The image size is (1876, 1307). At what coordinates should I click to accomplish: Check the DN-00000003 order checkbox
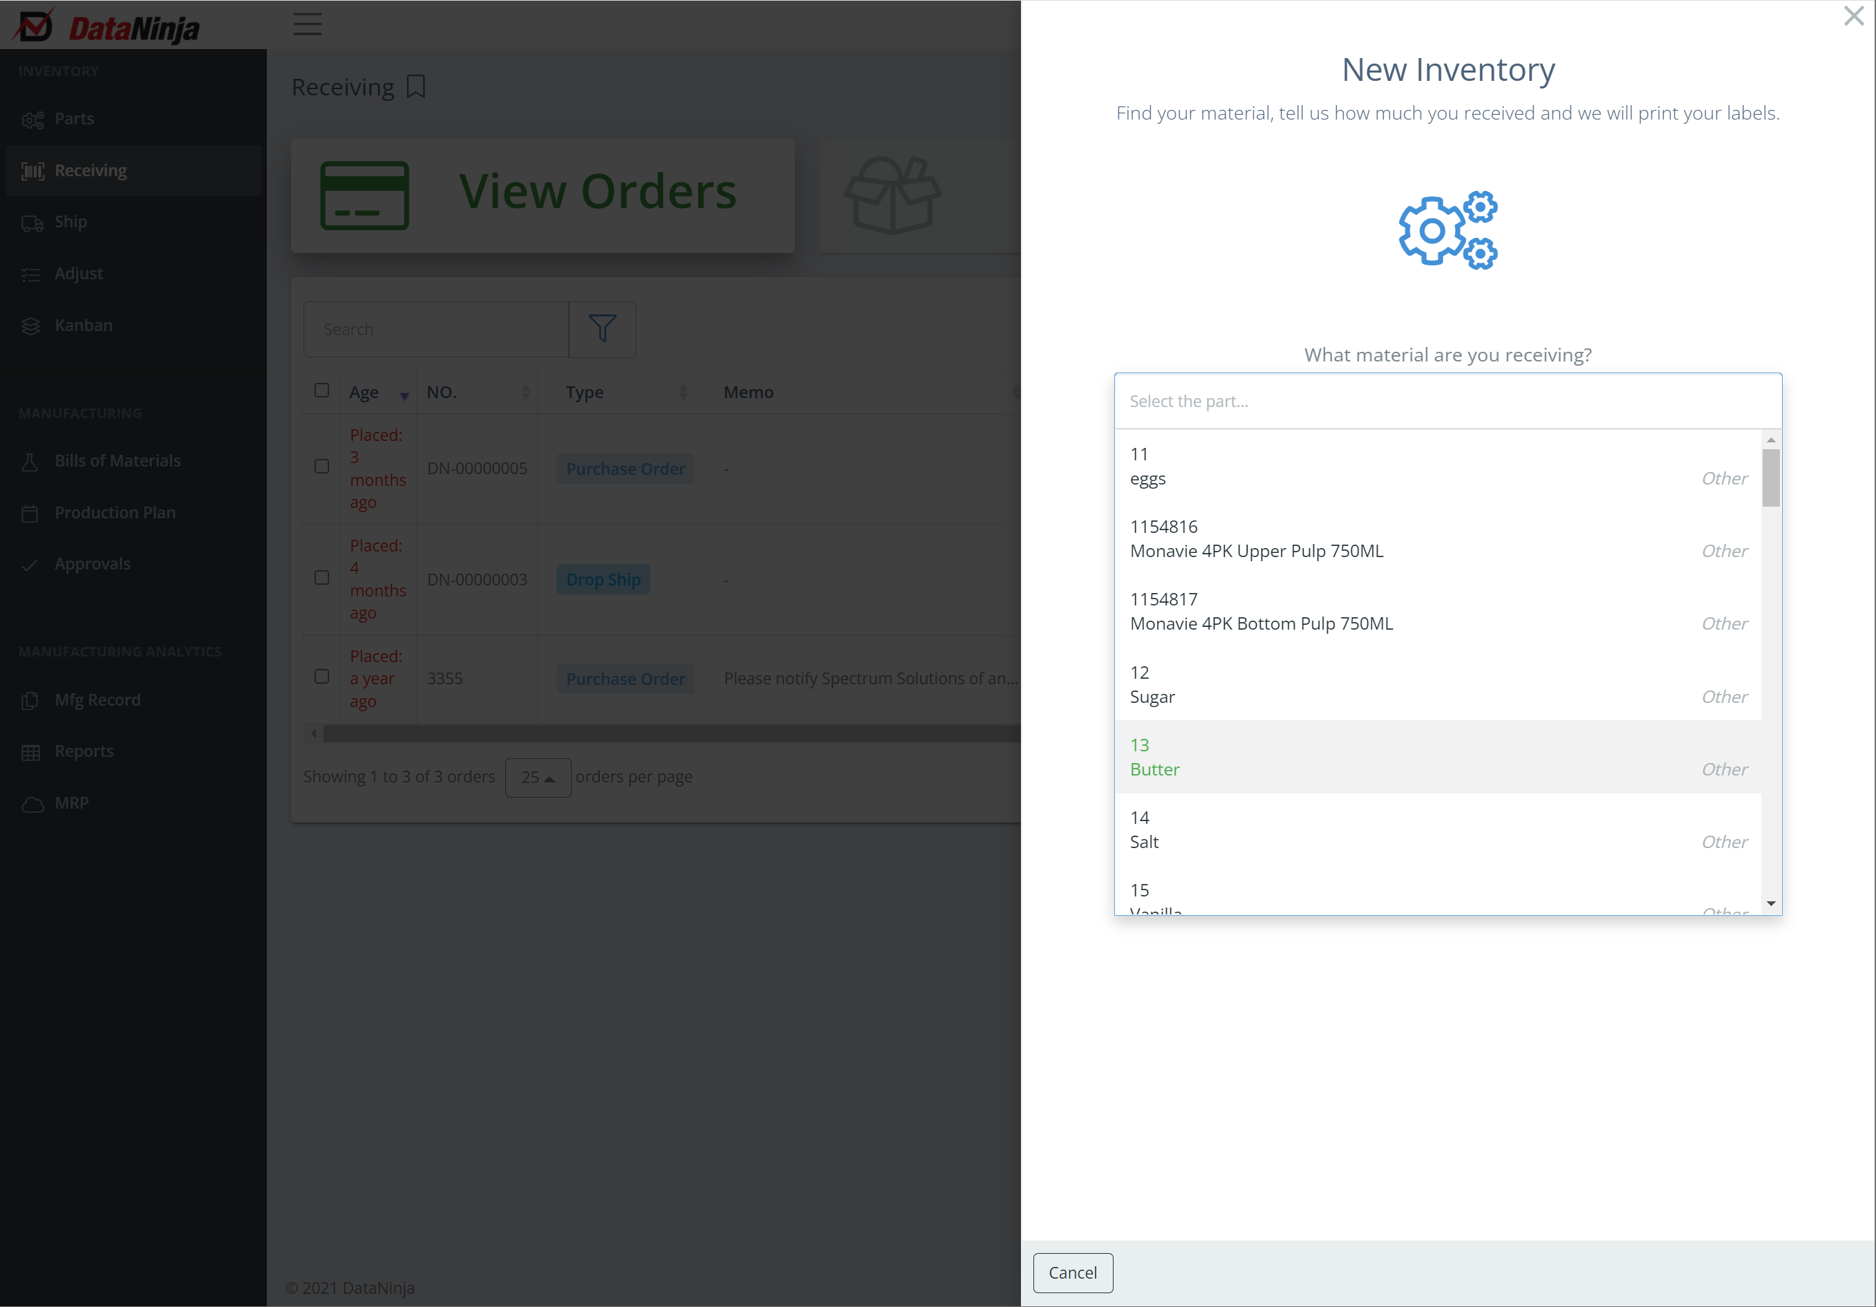(322, 578)
